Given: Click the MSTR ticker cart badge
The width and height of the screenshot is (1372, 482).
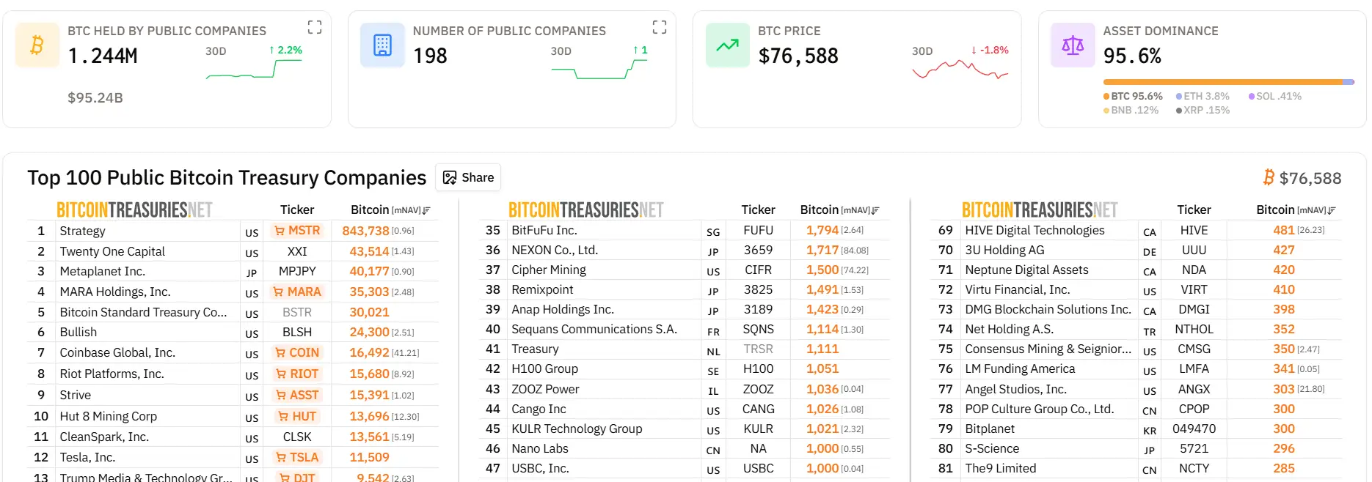Looking at the screenshot, I should [297, 231].
